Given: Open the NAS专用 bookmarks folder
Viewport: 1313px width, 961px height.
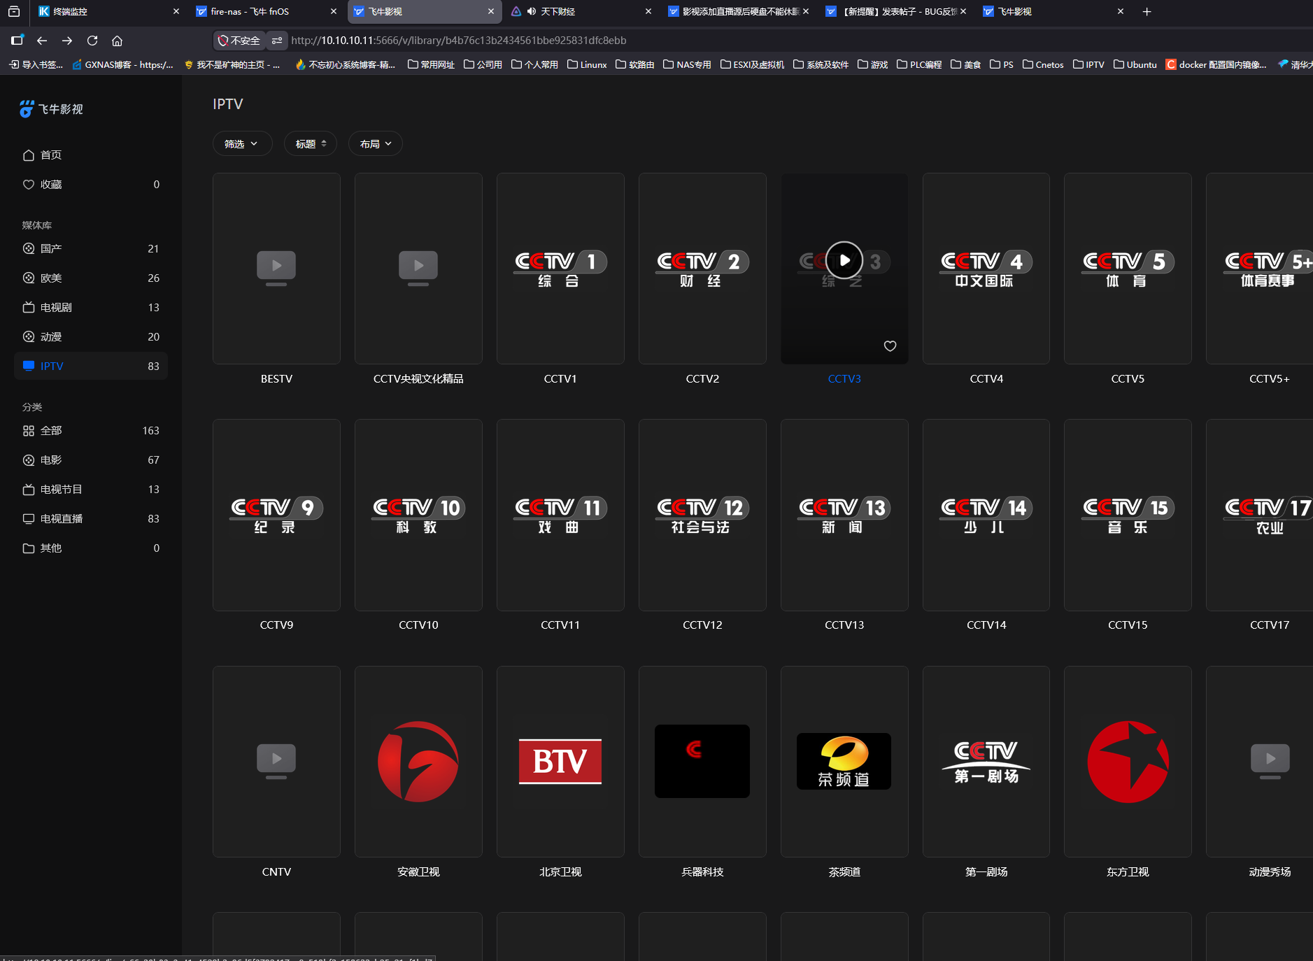Looking at the screenshot, I should pos(687,64).
